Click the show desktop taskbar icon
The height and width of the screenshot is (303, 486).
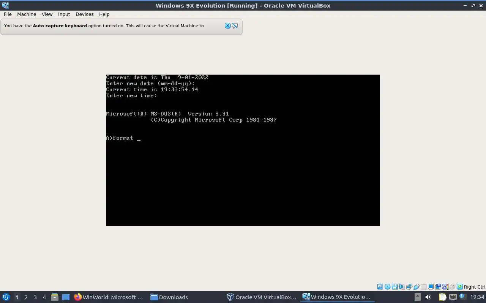point(66,297)
